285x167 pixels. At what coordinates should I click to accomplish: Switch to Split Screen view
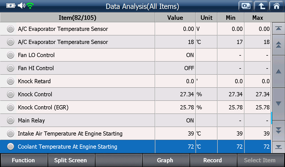[71, 160]
